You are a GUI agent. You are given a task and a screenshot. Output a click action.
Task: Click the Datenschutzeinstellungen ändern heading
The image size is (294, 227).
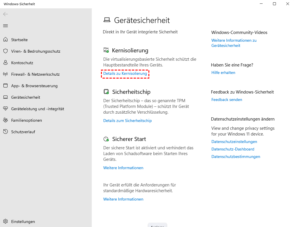pyautogui.click(x=243, y=119)
